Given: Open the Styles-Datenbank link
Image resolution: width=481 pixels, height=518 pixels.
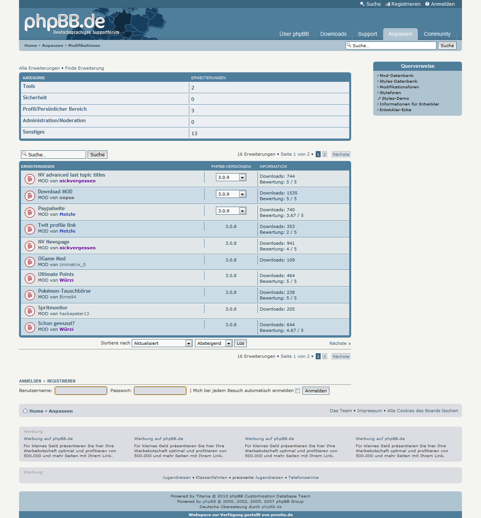Looking at the screenshot, I should click(x=398, y=81).
